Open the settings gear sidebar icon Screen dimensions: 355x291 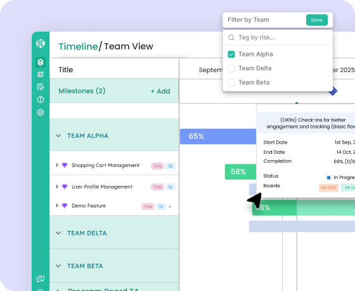pos(41,113)
